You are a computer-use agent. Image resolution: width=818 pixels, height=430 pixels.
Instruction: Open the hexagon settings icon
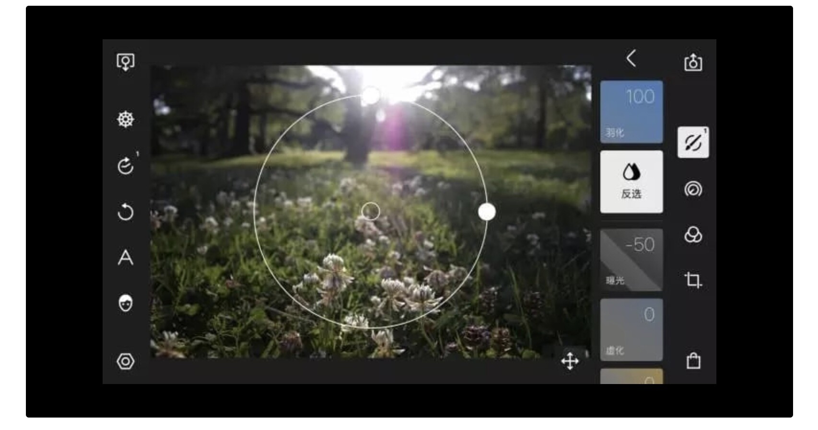point(126,362)
